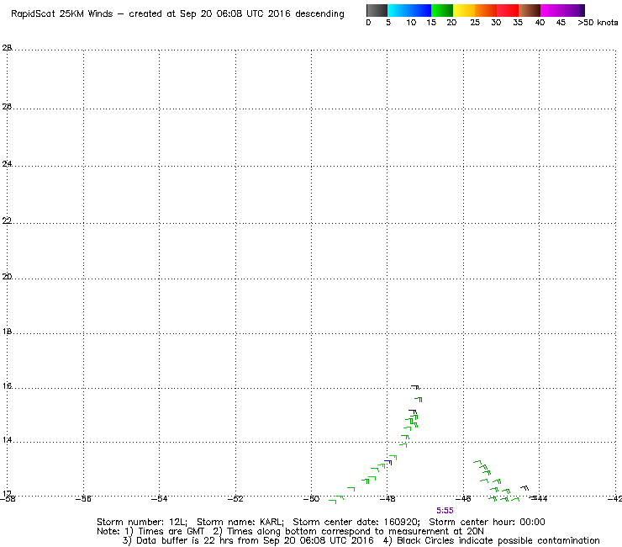Click the latitude label '14'
Viewport: 622px width, 547px height.
pos(7,440)
